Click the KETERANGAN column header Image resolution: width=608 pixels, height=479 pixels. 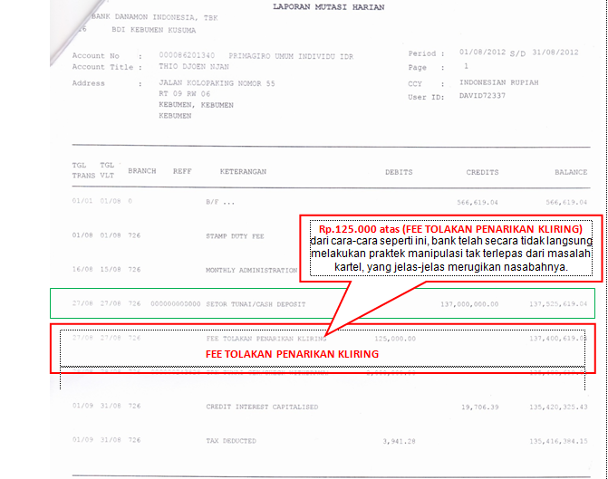(243, 172)
